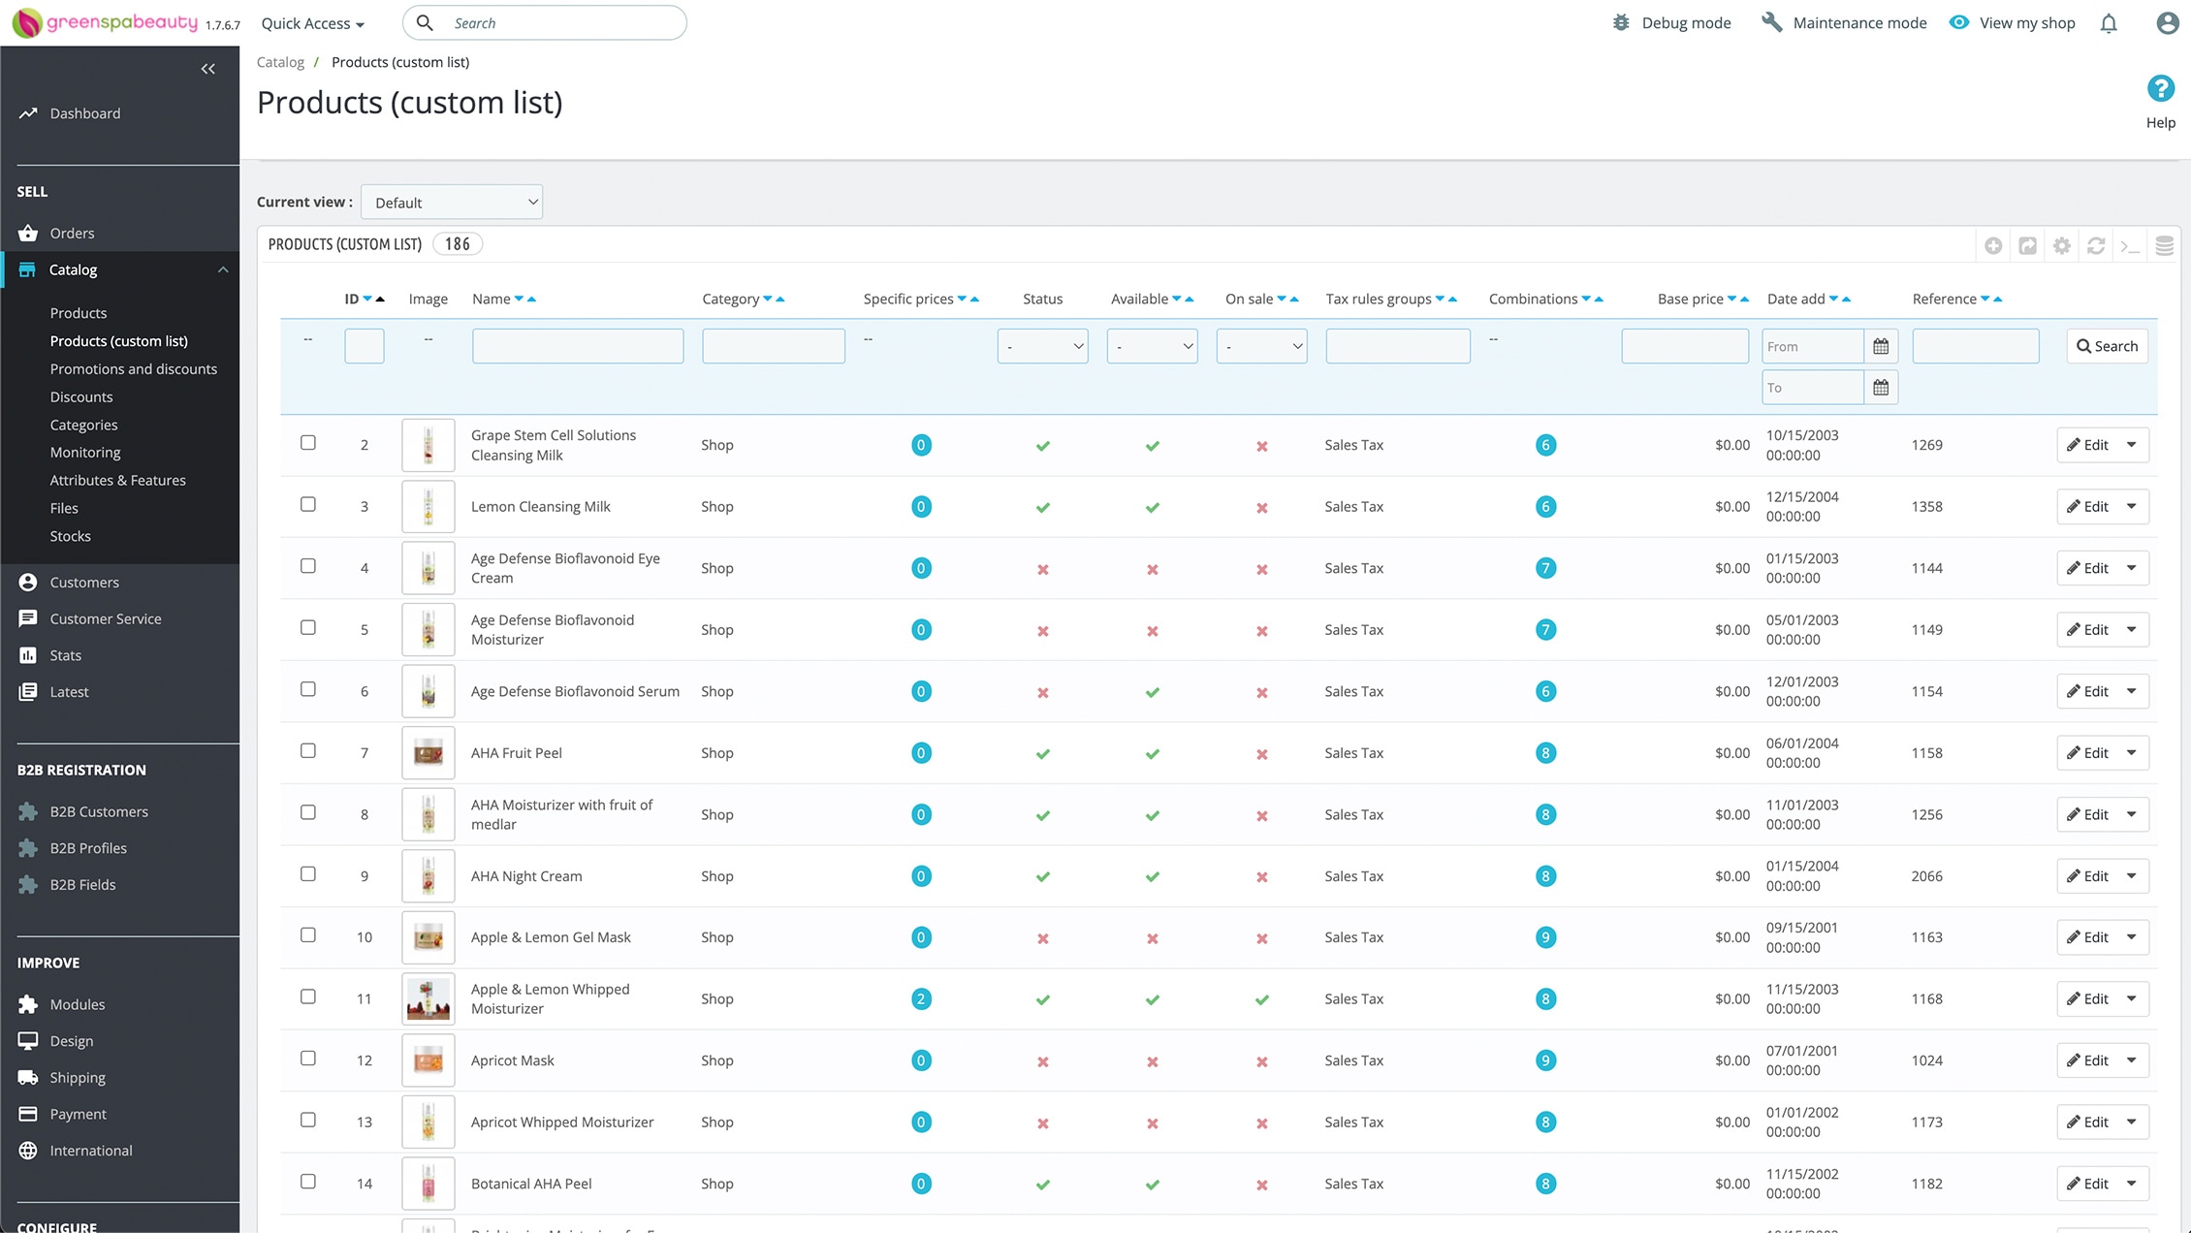Open the SQL query terminal icon

pyautogui.click(x=2130, y=246)
